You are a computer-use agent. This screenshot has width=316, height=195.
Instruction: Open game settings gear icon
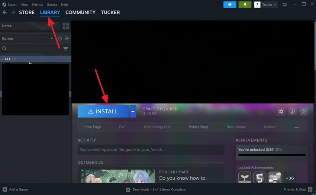(281, 111)
